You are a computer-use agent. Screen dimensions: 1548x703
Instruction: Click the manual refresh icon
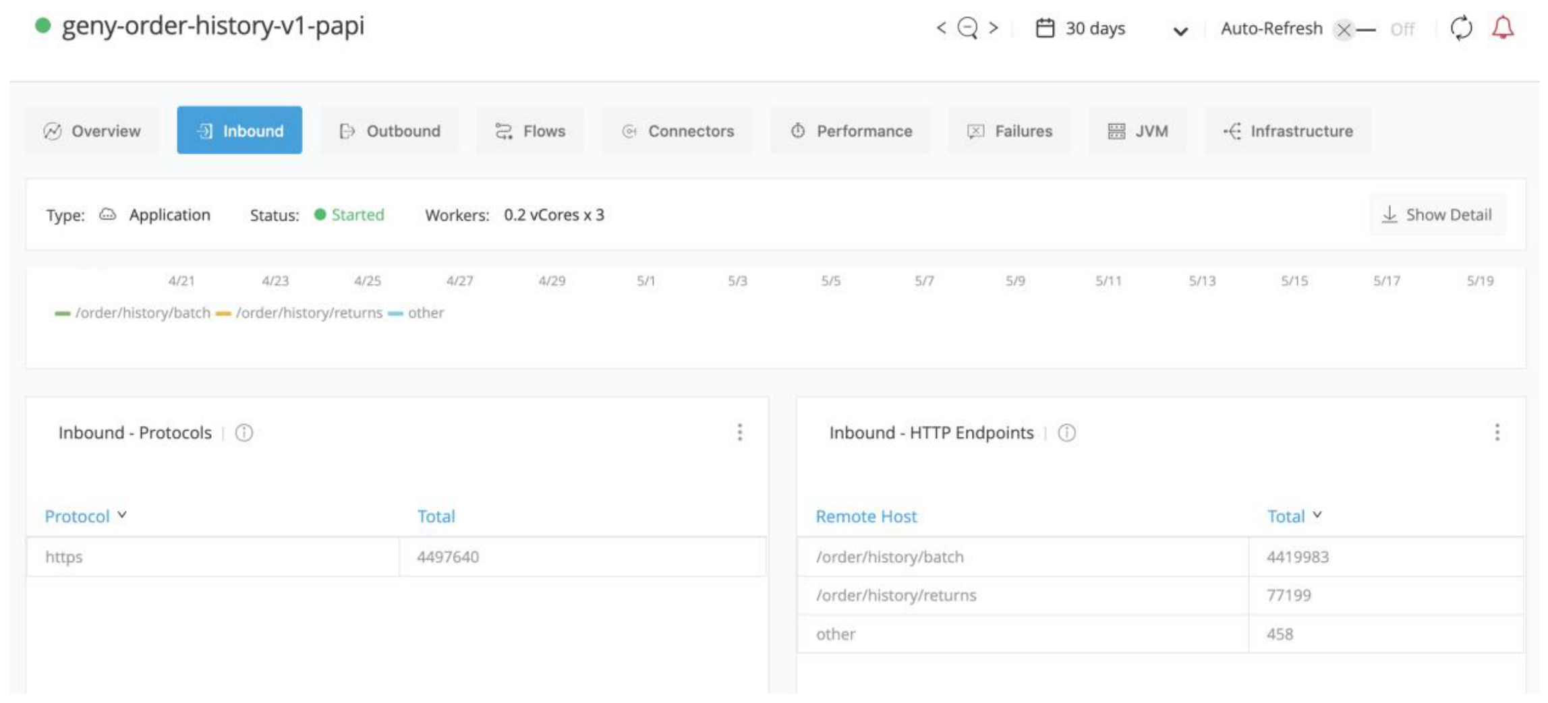(x=1461, y=28)
